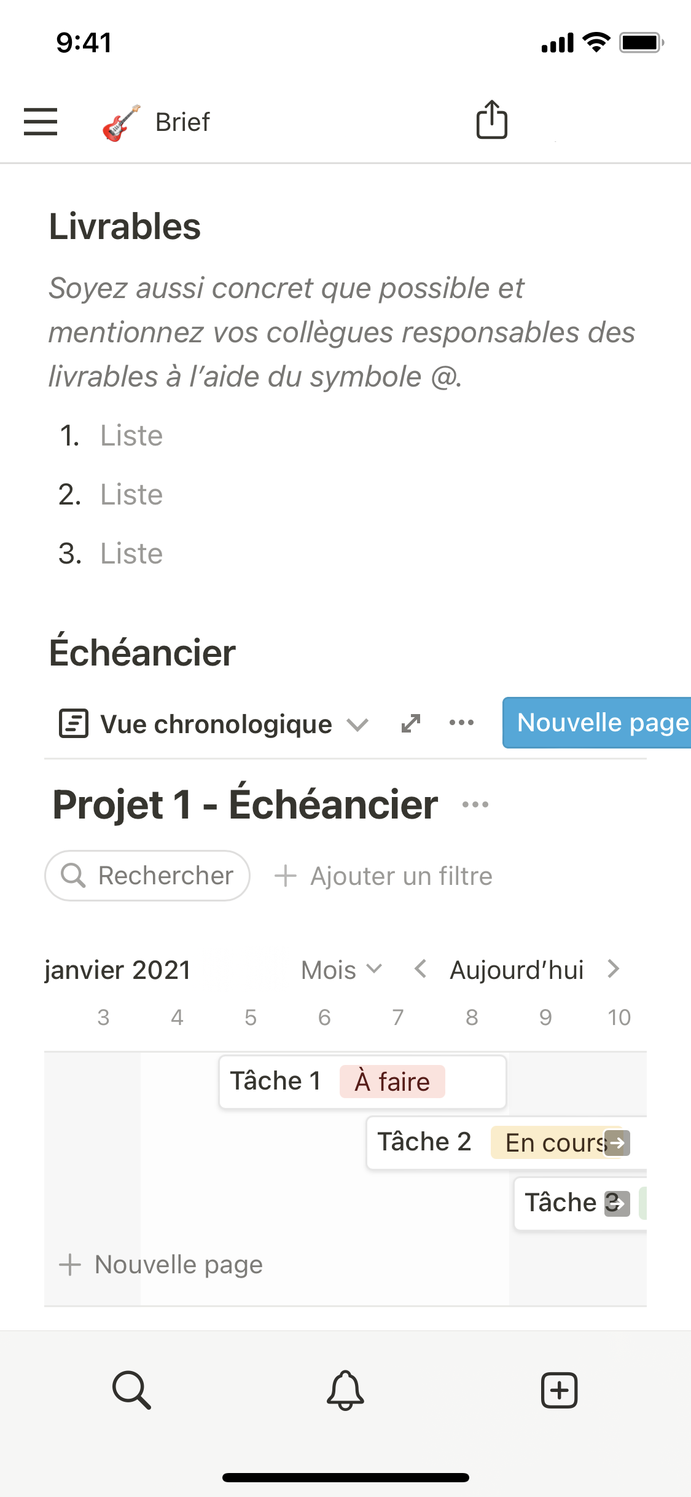
Task: Jump to Aujourd'hui on timeline
Action: coord(517,970)
